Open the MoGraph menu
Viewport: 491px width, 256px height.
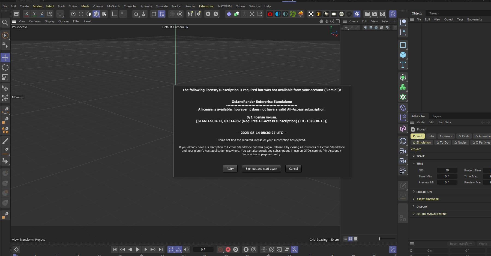tap(113, 6)
